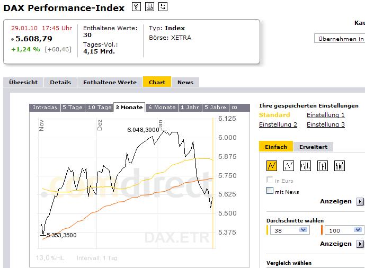This screenshot has height=268, width=365.
Task: Click the 6.000 axis label
Action: (x=227, y=138)
